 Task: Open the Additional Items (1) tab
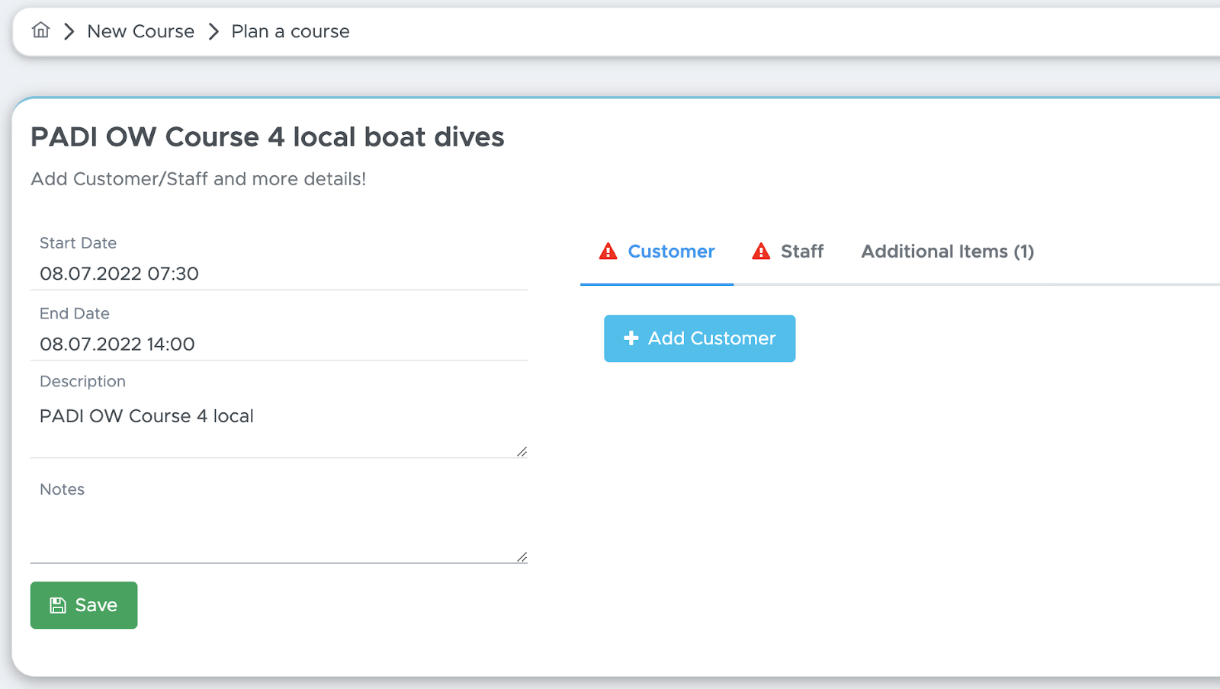[948, 252]
